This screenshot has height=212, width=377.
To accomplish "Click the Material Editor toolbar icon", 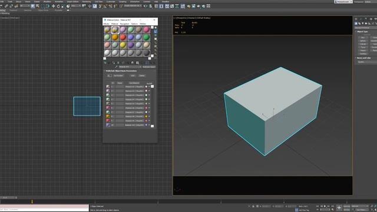I will pyautogui.click(x=183, y=6).
